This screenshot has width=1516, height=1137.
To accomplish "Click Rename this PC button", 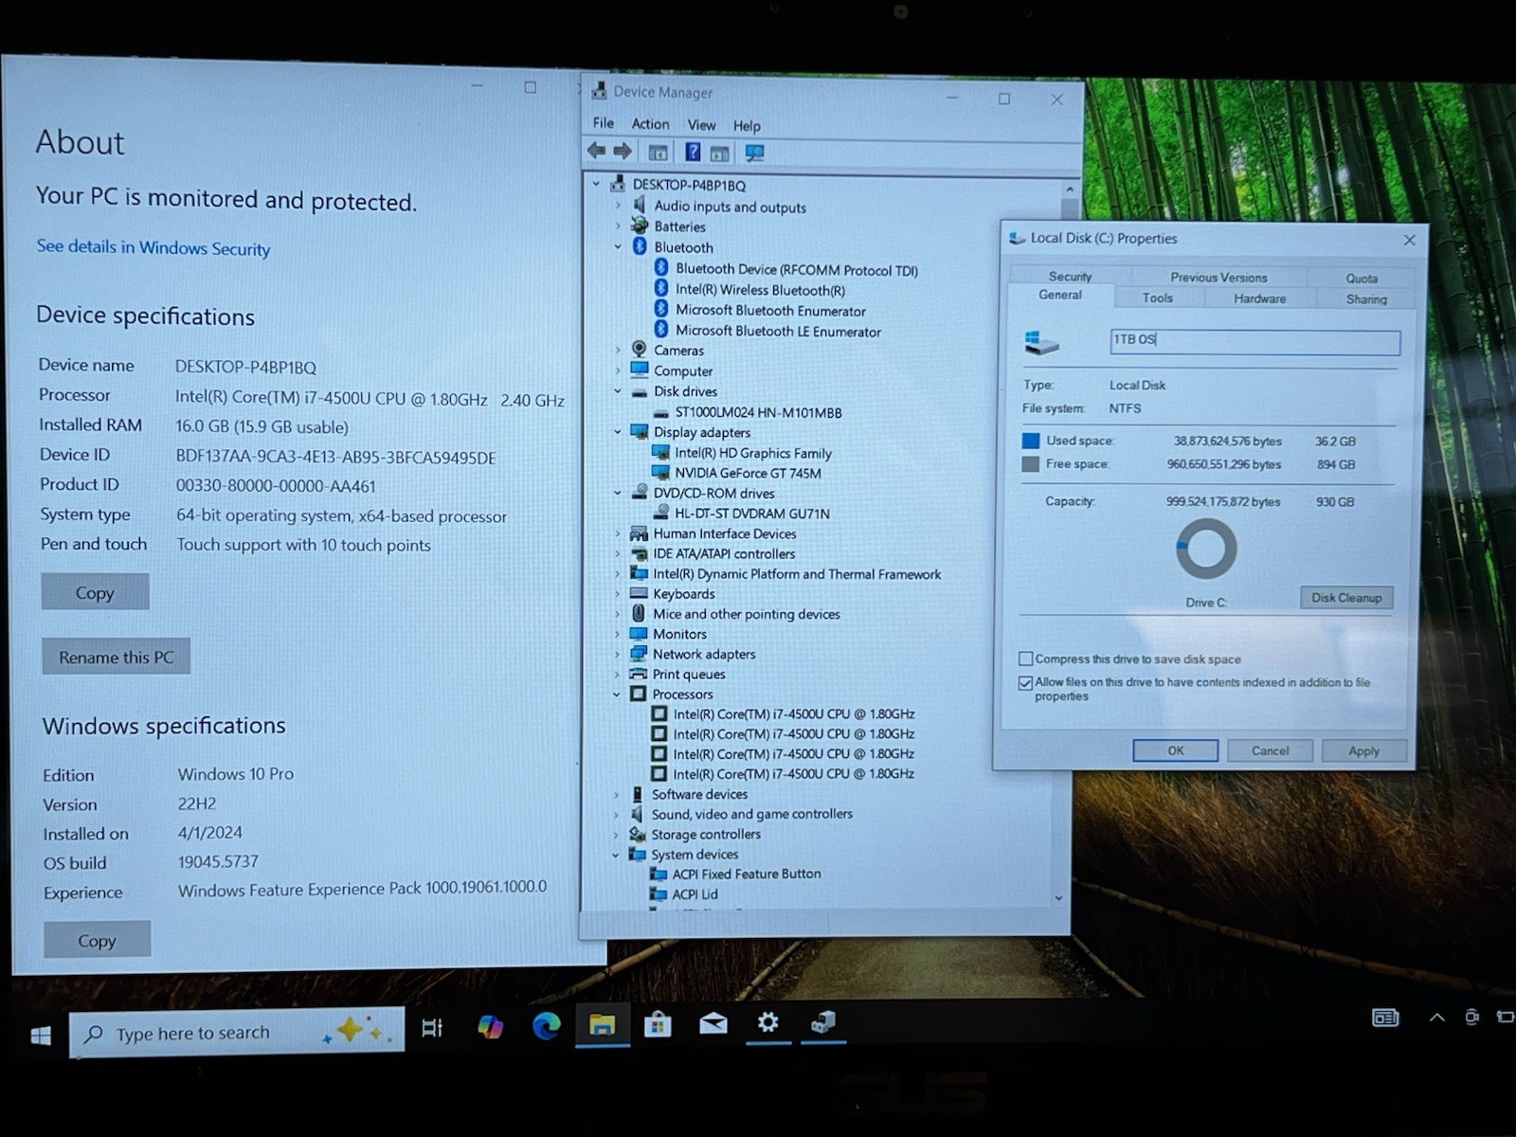I will (116, 657).
